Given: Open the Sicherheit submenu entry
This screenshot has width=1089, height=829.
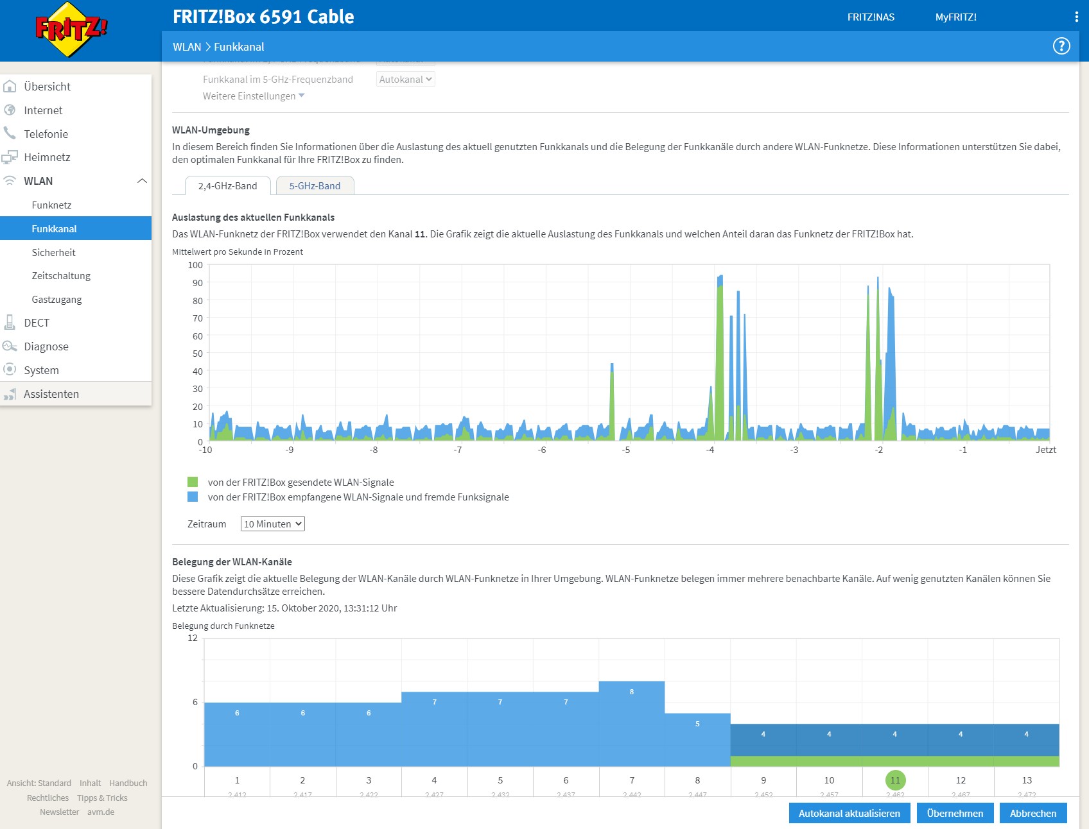Looking at the screenshot, I should [76, 252].
